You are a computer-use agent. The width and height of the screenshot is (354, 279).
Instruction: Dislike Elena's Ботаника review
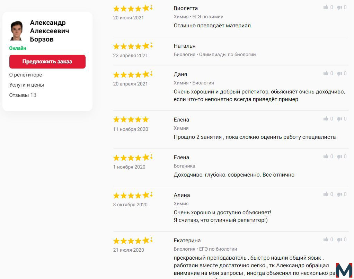339,156
